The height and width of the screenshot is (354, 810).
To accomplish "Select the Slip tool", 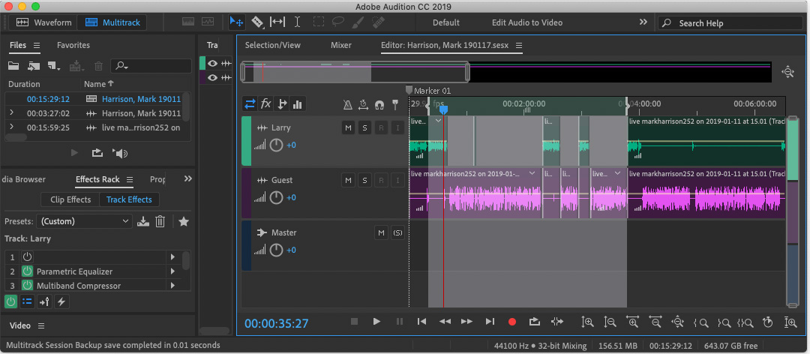I will point(277,22).
